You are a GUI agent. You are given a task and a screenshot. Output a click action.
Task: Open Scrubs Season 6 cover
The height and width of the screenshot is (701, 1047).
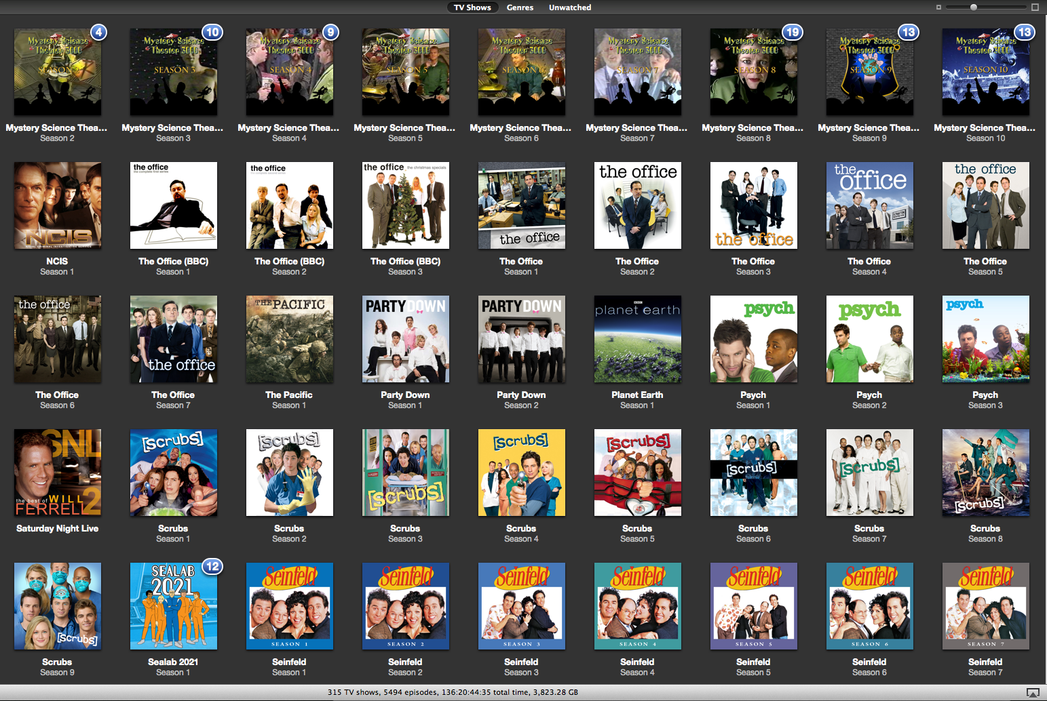click(754, 473)
